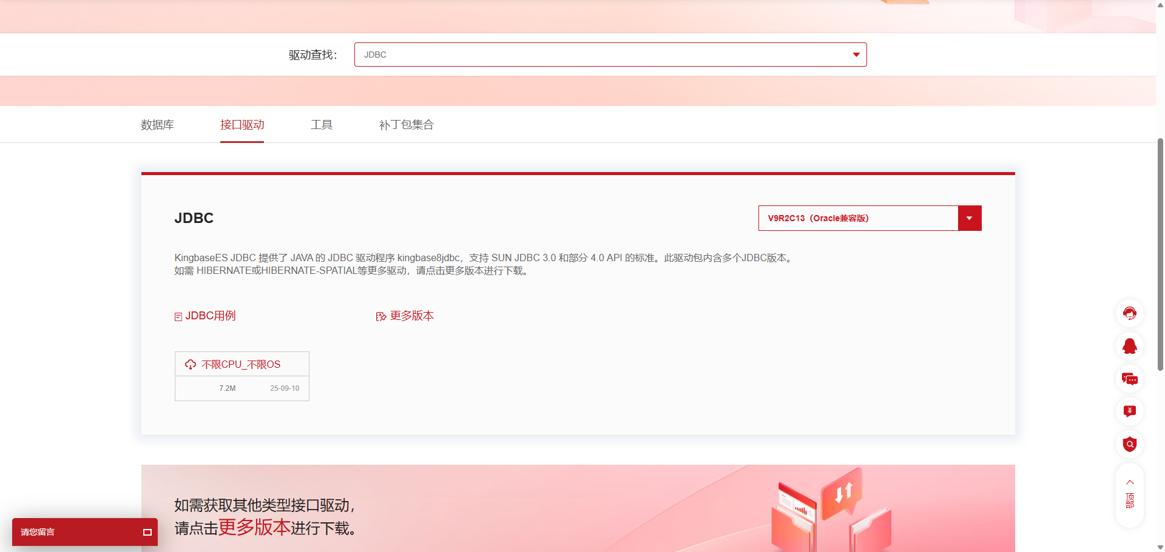
Task: Click the HIBERNATE-SPATIAL description line
Action: 353,270
